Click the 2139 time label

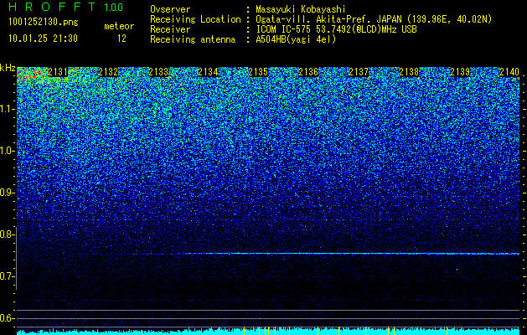(x=460, y=72)
